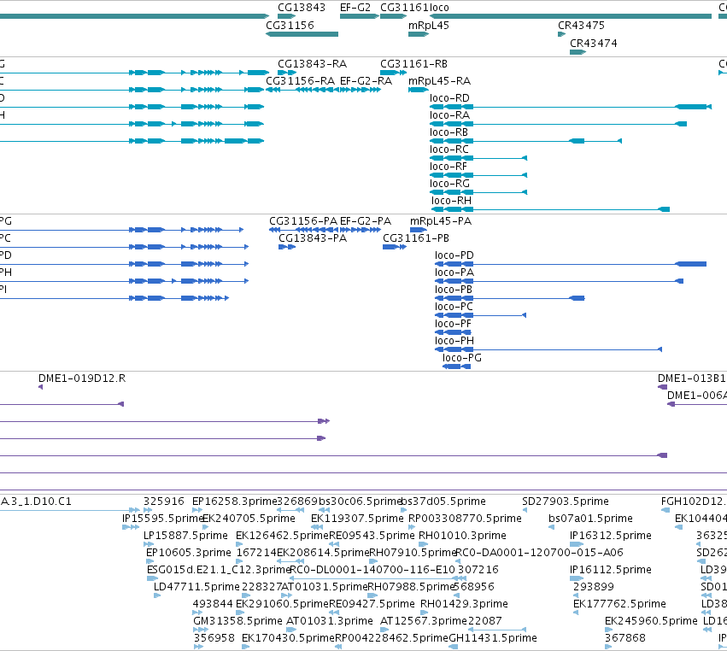The image size is (727, 651).
Task: Click the EK245960.5prime EST label
Action: coord(651,621)
